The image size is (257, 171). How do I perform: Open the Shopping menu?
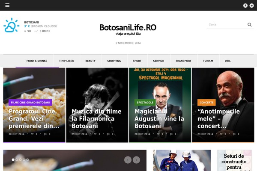point(114,61)
